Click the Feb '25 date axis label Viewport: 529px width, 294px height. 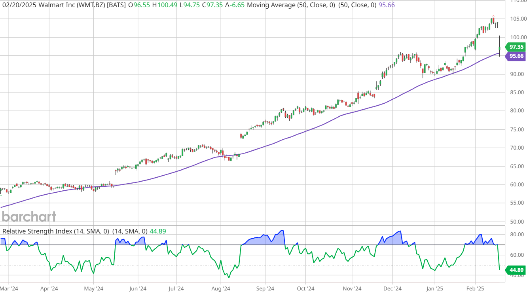coord(476,288)
